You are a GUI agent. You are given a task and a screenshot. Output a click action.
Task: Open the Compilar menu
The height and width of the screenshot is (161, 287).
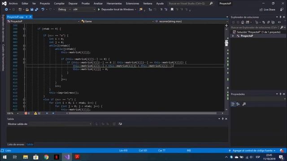(59, 4)
